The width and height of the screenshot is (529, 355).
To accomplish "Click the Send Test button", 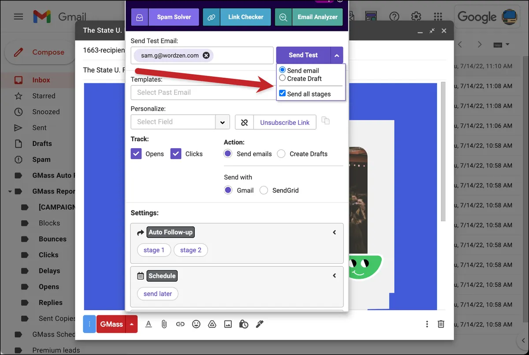I will 303,55.
